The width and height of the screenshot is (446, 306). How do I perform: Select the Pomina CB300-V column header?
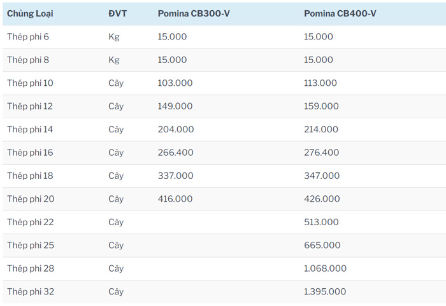(x=194, y=13)
